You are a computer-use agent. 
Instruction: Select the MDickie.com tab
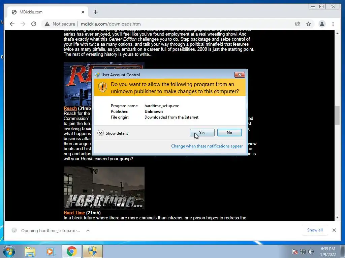[48, 12]
